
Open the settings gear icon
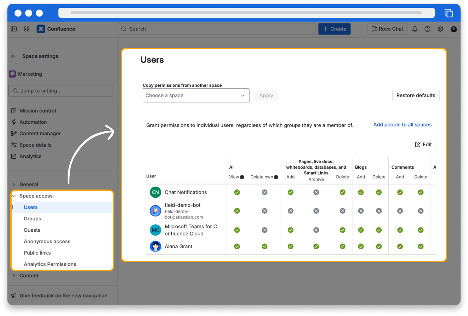440,29
